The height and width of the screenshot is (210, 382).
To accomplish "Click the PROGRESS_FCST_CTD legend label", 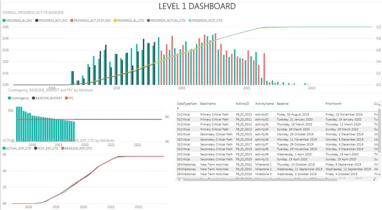I will pyautogui.click(x=207, y=21).
